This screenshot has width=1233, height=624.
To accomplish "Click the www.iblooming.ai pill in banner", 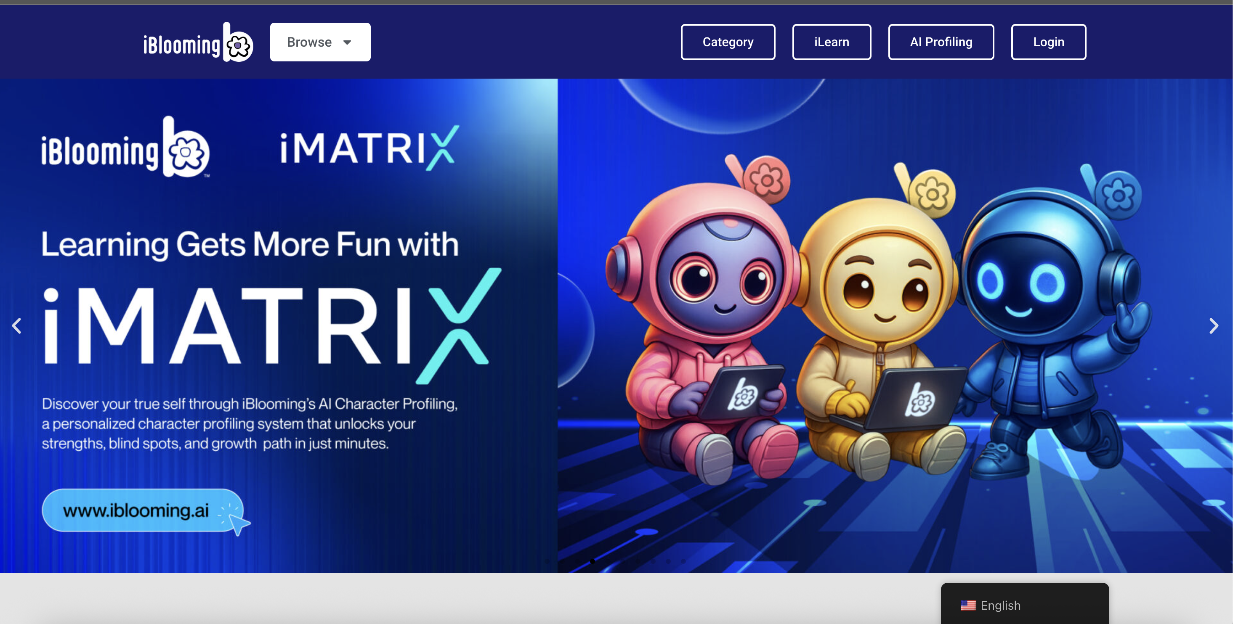I will click(x=136, y=510).
